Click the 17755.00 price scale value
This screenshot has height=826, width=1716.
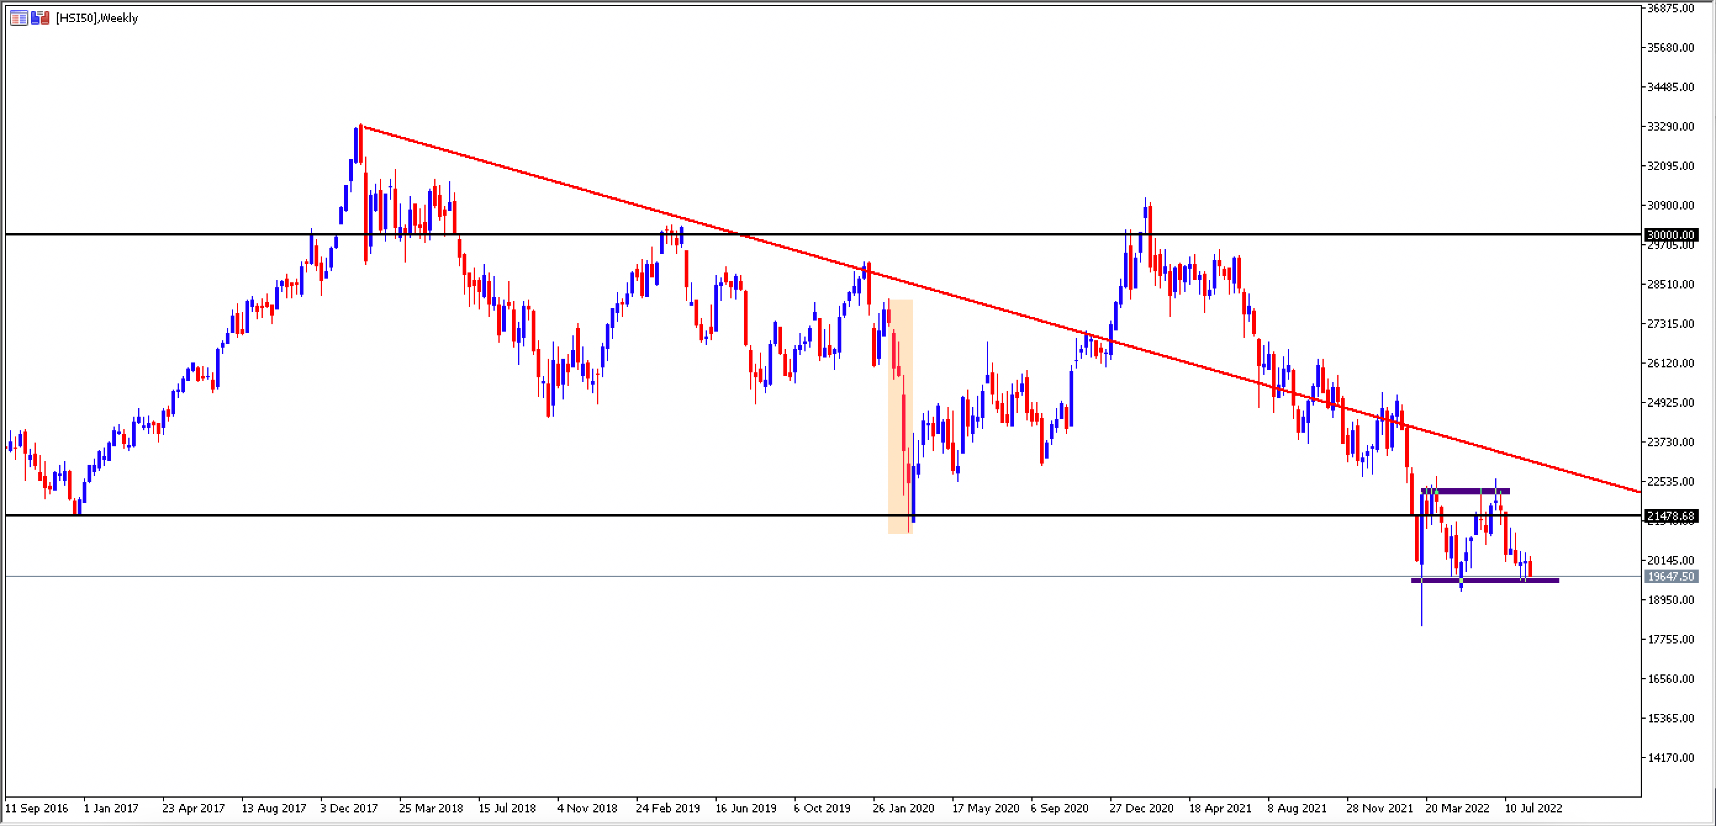point(1670,639)
